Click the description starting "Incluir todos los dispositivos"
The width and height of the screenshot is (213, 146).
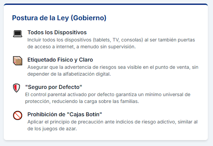(111, 43)
